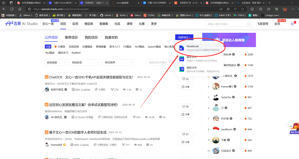The image size is (299, 159).
Task: Share the ChatOCR project via 分享
Action: 185,87
